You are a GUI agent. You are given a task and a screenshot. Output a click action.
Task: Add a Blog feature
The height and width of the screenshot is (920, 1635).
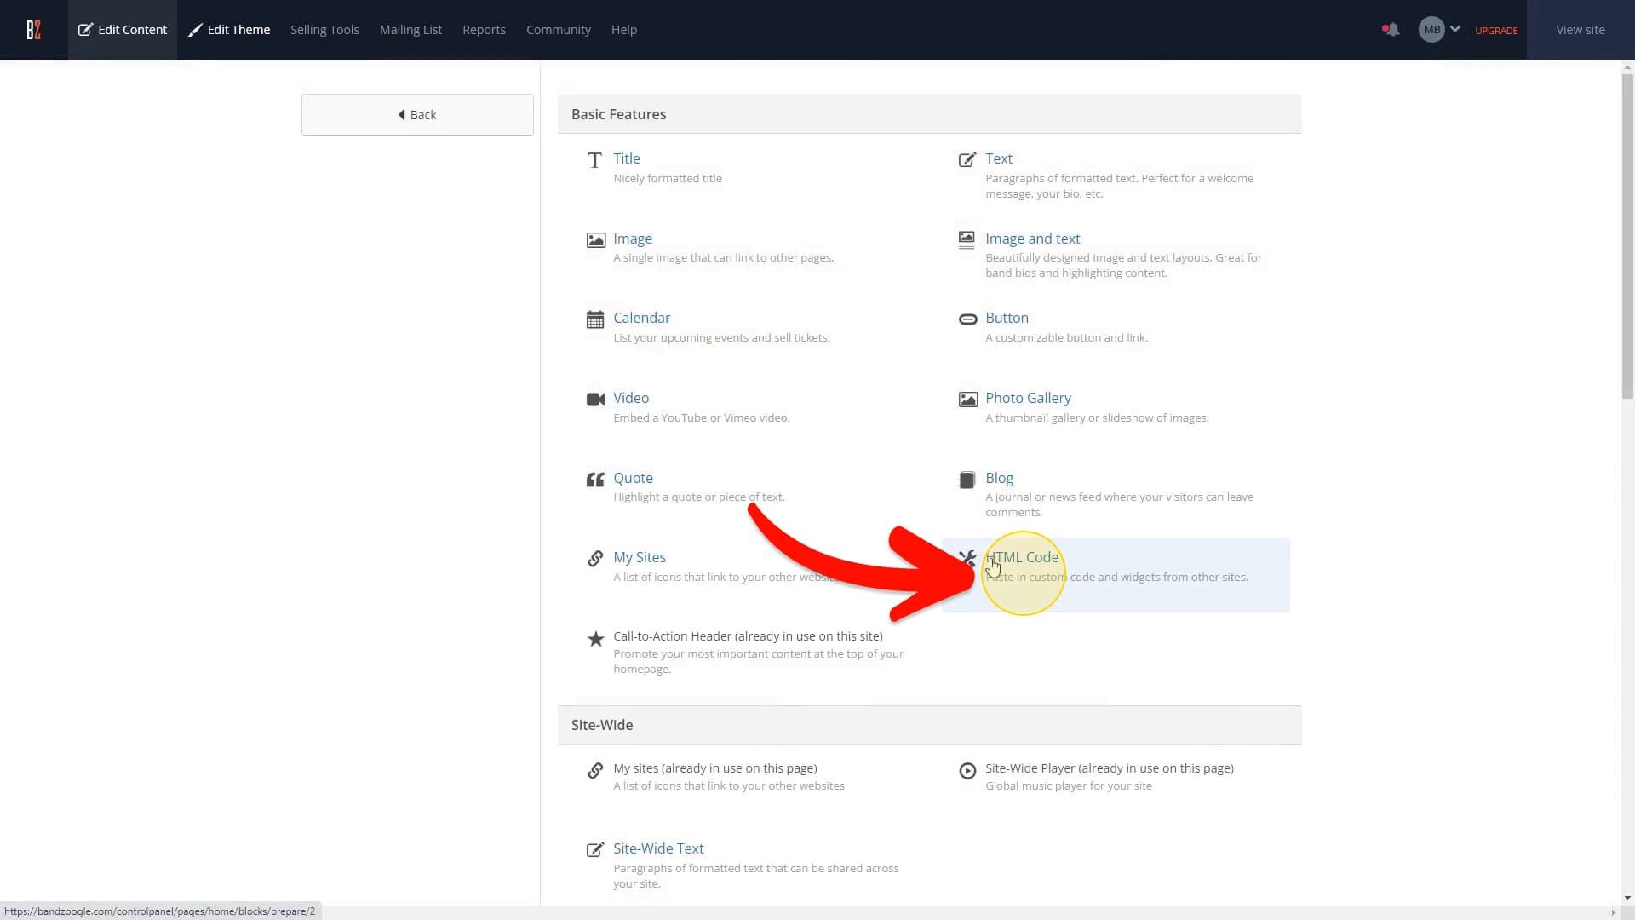tap(999, 478)
